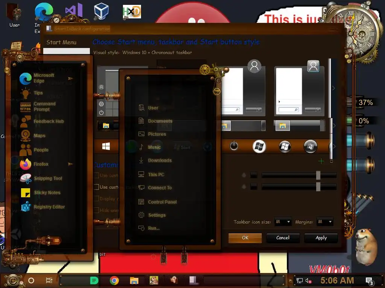Choose the black Windows orb Start button
385x288 pixels.
tap(285, 147)
